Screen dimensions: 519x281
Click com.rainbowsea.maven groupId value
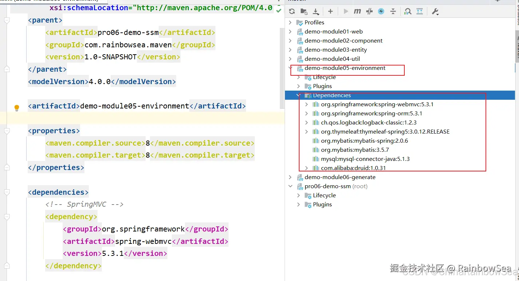point(128,45)
